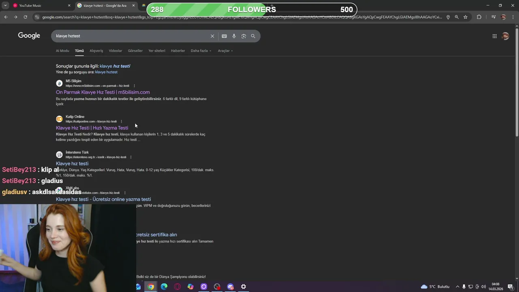This screenshot has height=292, width=519.
Task: Open Klavye Hız Testi | Hızlı Yazma Testi
Action: point(92,128)
